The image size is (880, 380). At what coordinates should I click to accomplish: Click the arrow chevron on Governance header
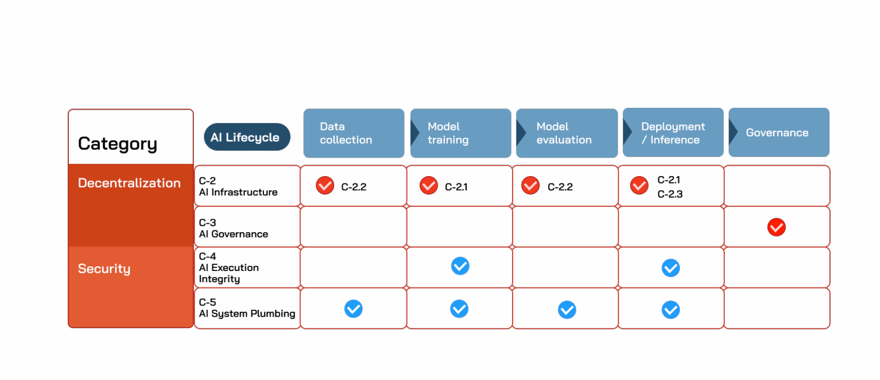click(x=734, y=132)
